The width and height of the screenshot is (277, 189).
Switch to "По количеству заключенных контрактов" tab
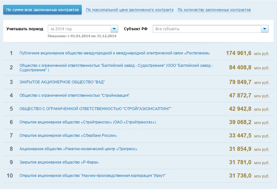(214, 10)
